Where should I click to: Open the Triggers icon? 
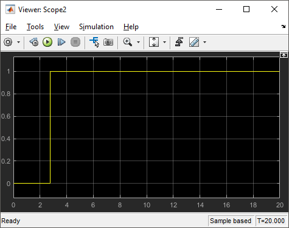[179, 42]
